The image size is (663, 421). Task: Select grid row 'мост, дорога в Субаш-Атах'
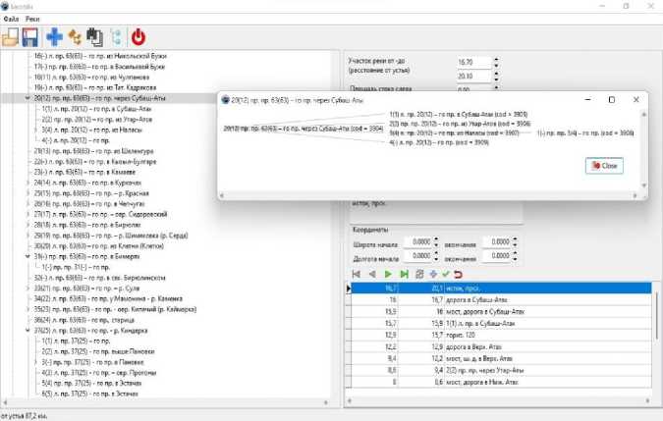coord(501,311)
